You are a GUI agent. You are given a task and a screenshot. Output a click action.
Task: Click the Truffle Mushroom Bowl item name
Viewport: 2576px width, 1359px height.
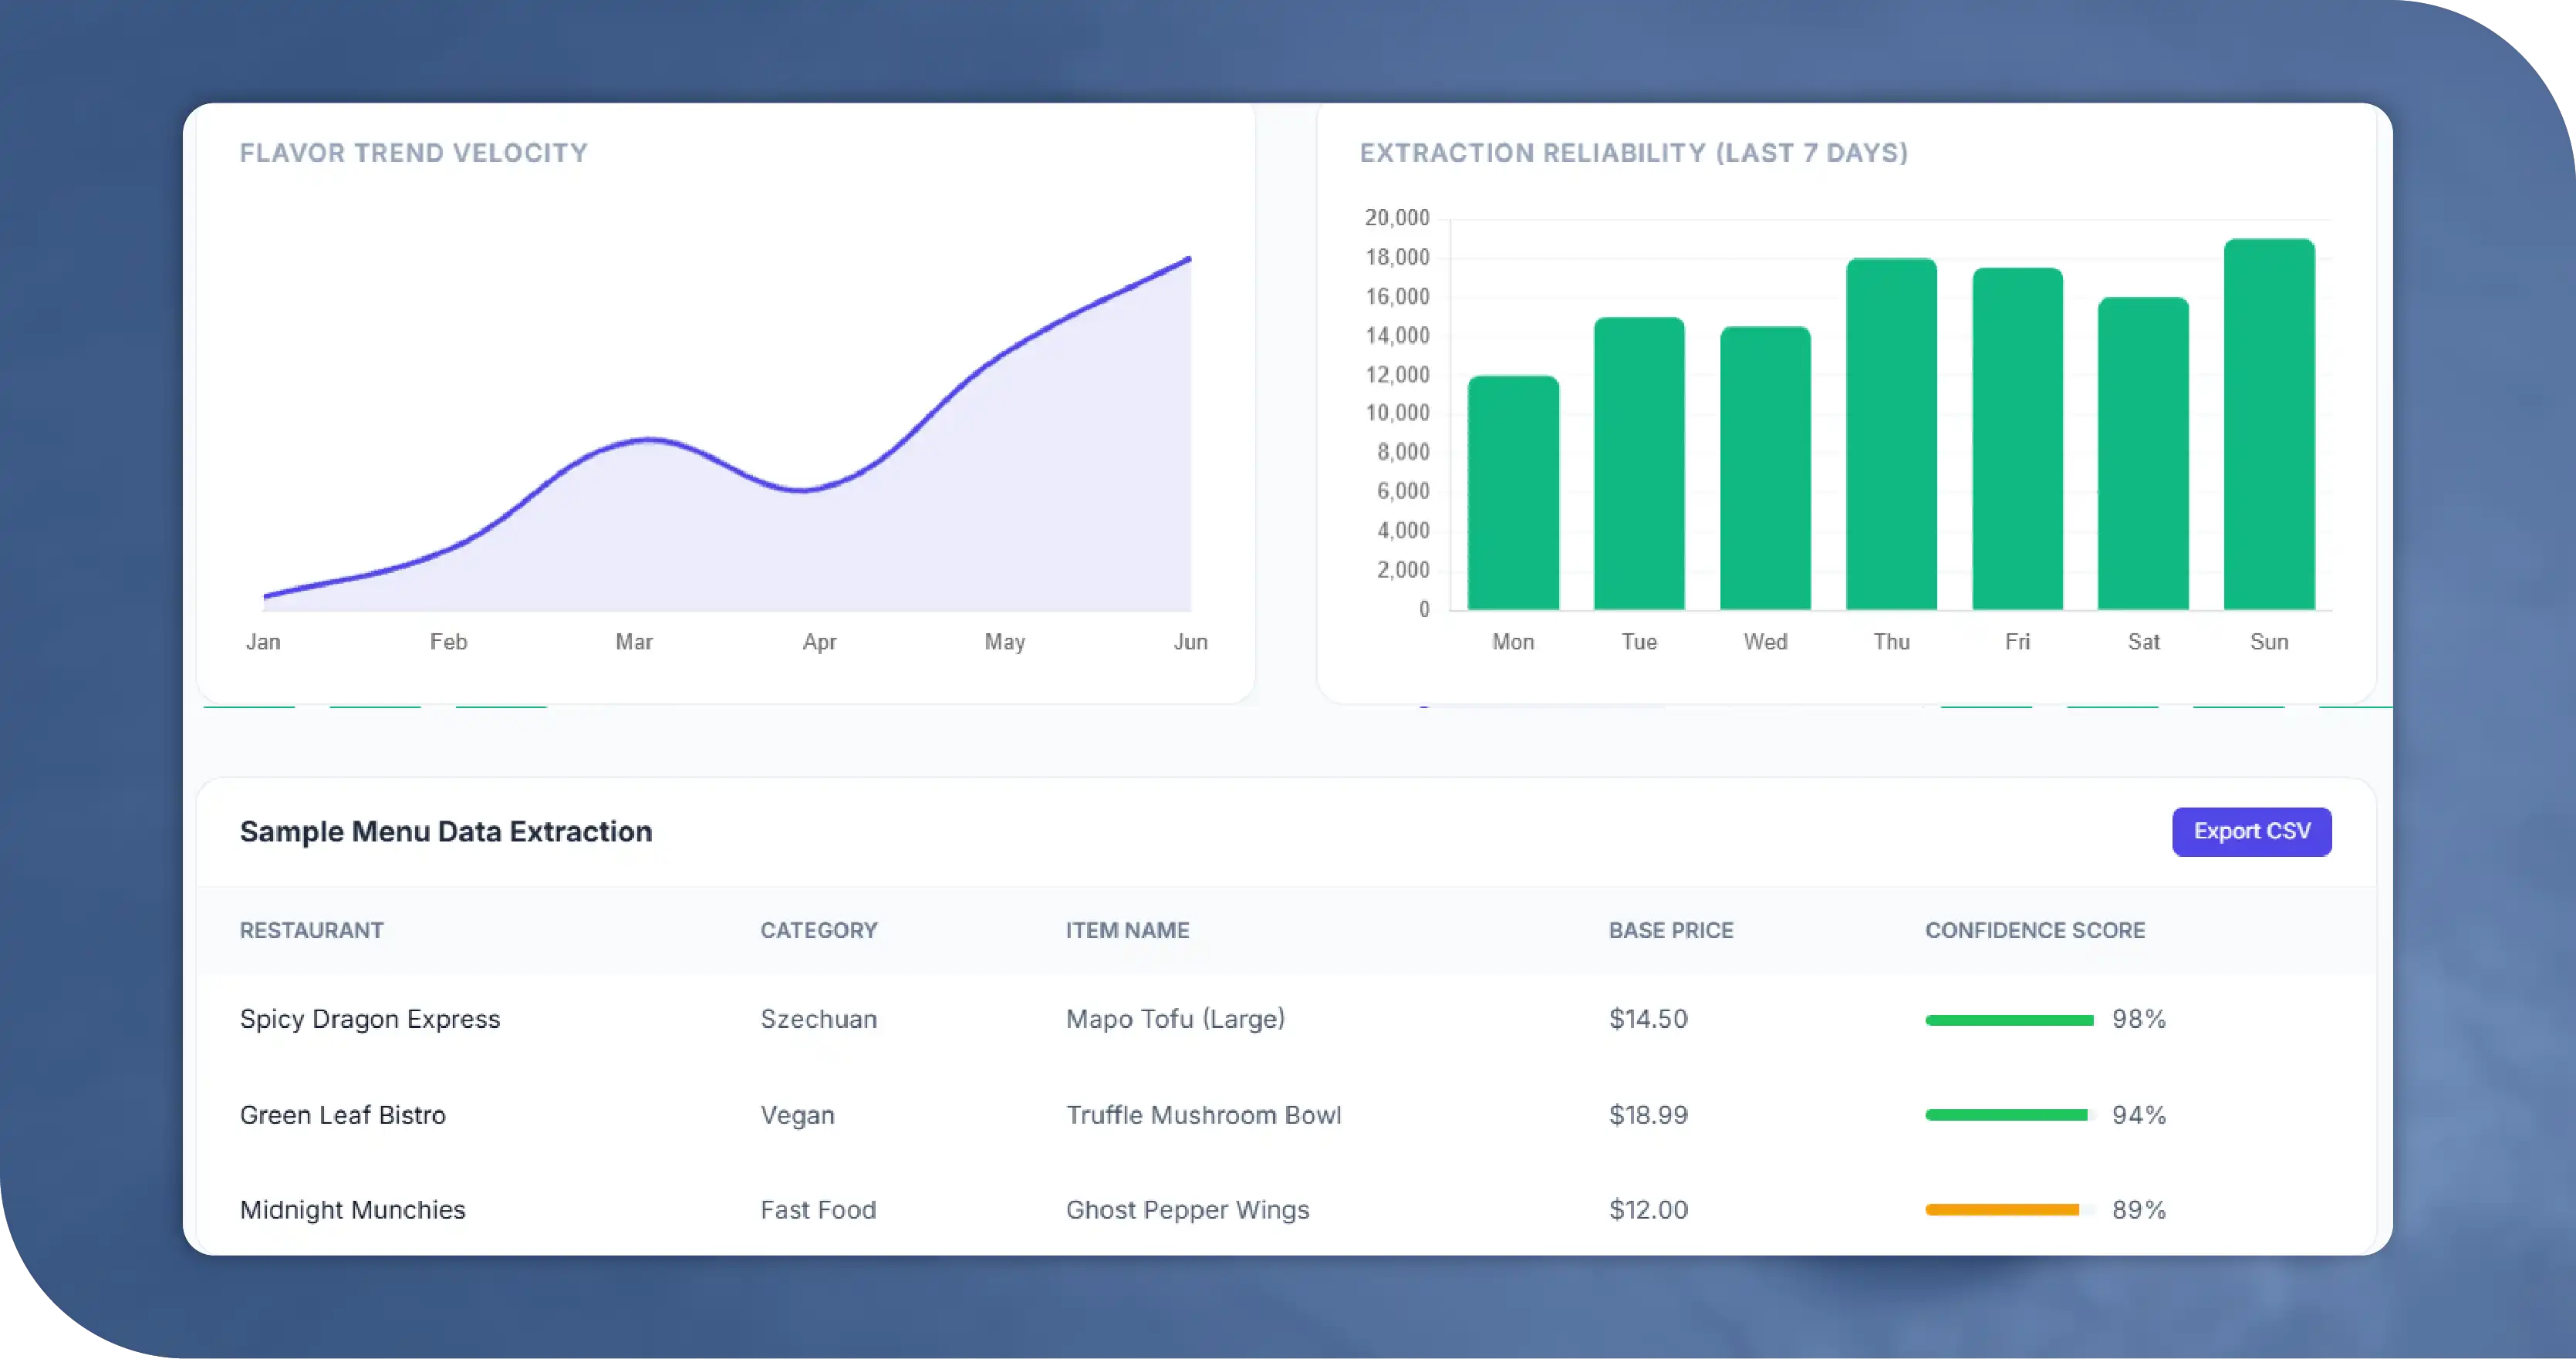point(1203,1115)
